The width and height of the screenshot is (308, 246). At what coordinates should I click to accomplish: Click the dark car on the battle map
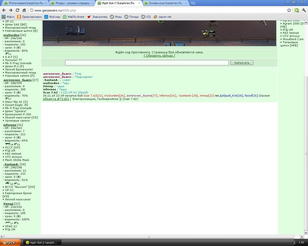tap(75, 30)
